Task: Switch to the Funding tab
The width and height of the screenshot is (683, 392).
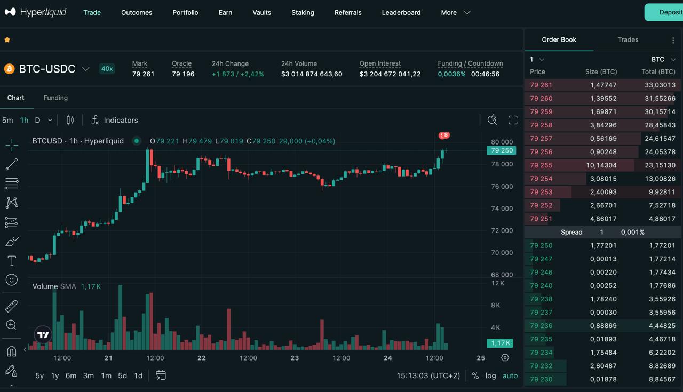Action: (x=55, y=98)
